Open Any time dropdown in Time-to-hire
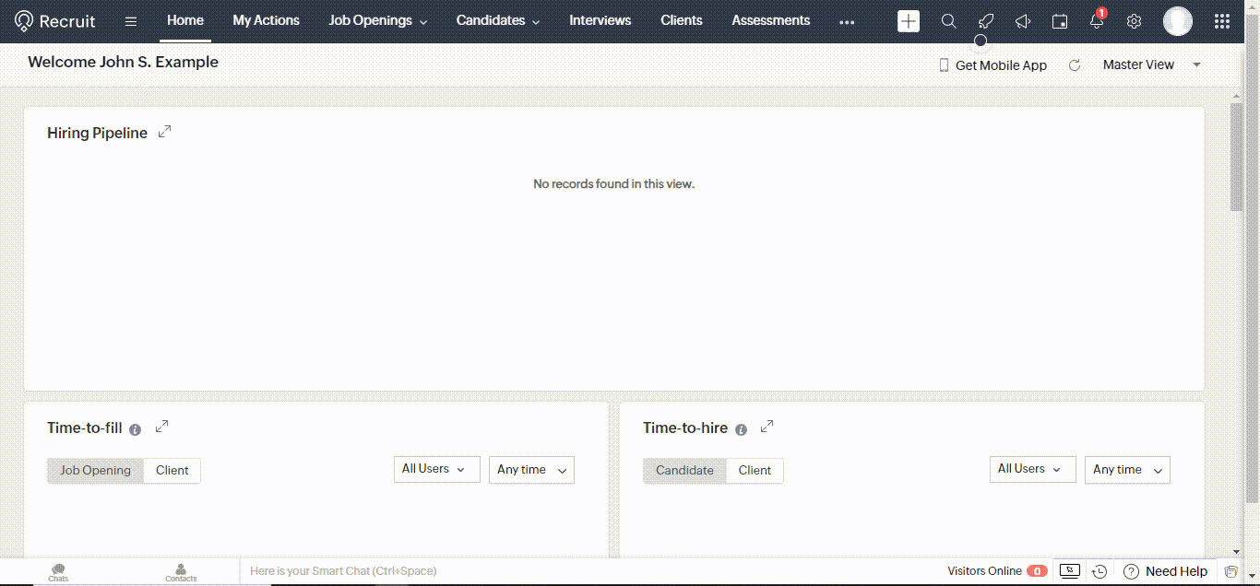The image size is (1260, 586). point(1126,470)
